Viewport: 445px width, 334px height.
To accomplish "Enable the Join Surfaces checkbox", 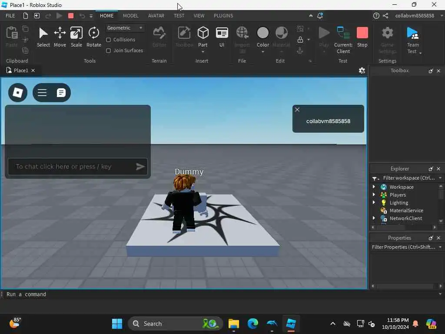I will point(108,50).
